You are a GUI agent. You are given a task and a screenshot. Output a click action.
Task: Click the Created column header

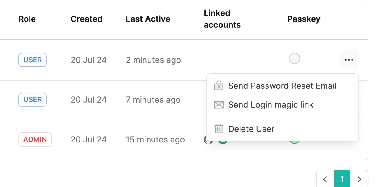click(86, 19)
